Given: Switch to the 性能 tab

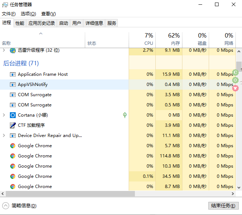Looking at the screenshot, I should (20, 23).
